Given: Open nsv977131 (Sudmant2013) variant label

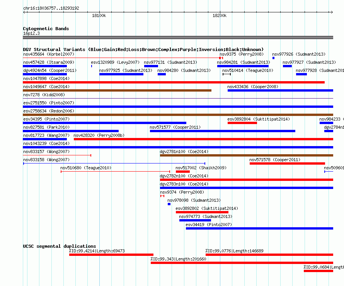Looking at the screenshot, I should tap(170, 62).
